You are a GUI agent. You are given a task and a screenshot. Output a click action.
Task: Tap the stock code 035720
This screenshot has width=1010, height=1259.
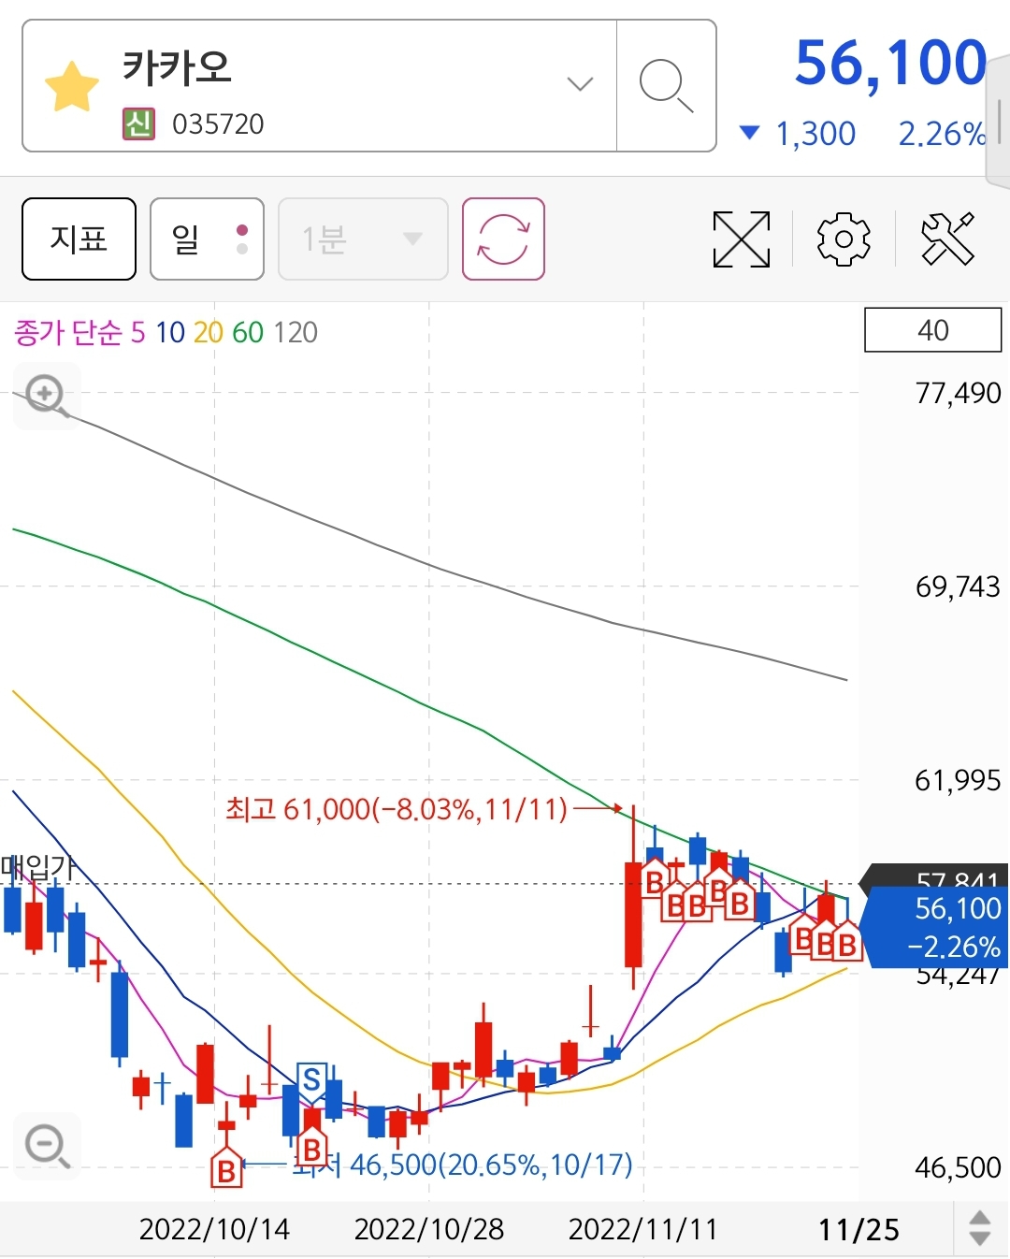pyautogui.click(x=218, y=123)
